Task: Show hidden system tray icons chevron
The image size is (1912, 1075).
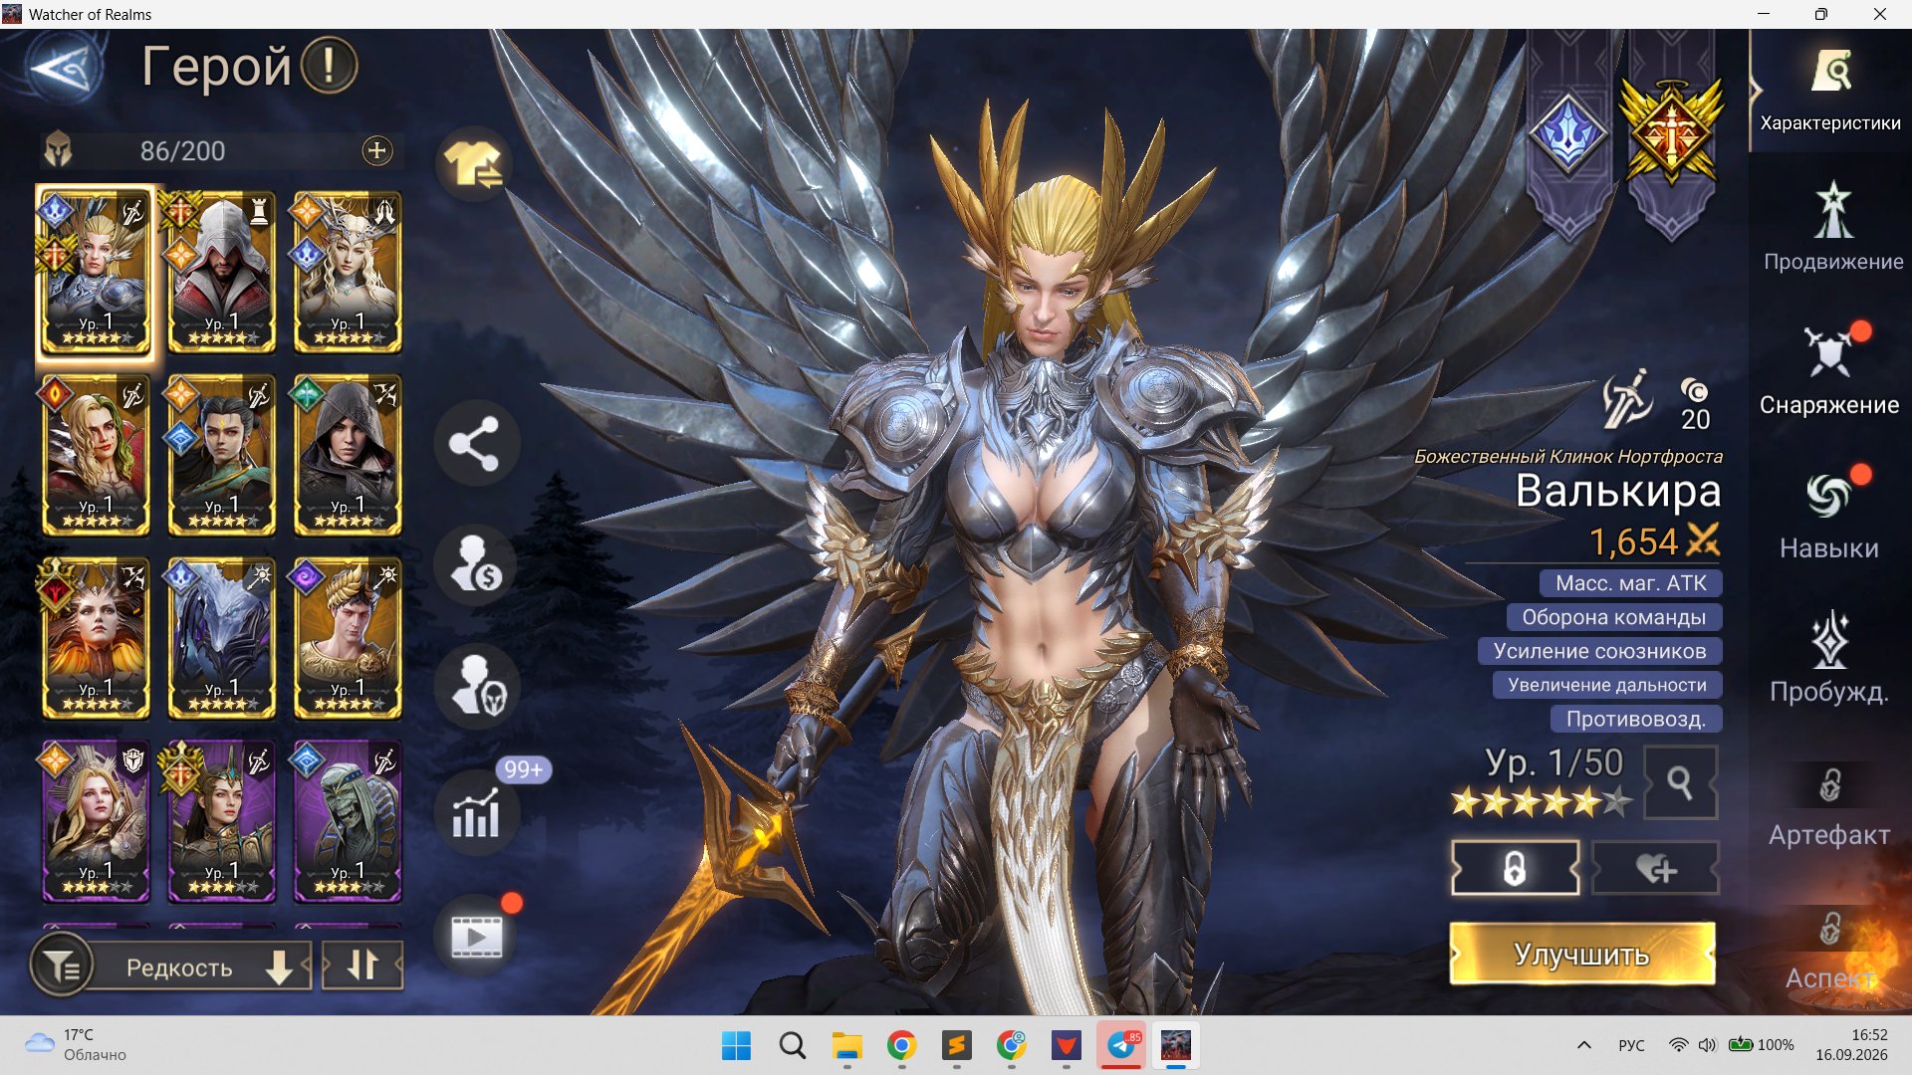Action: (x=1583, y=1045)
